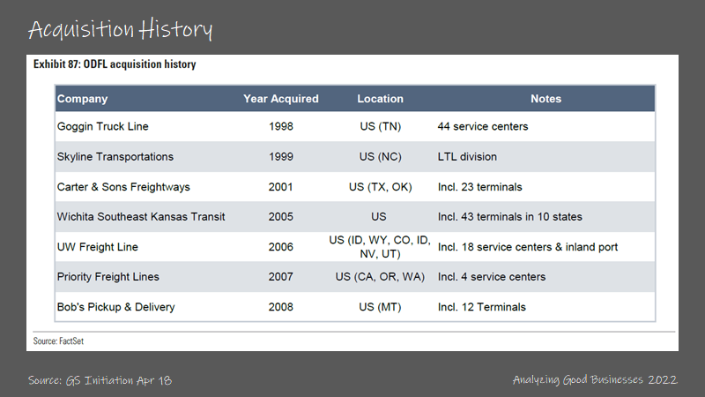The width and height of the screenshot is (705, 397).
Task: Click the 'Acquisition History' slide title
Action: (x=121, y=29)
